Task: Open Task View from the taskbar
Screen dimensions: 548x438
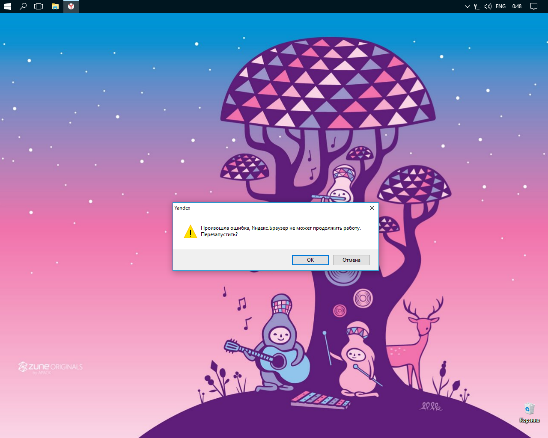Action: [x=39, y=6]
